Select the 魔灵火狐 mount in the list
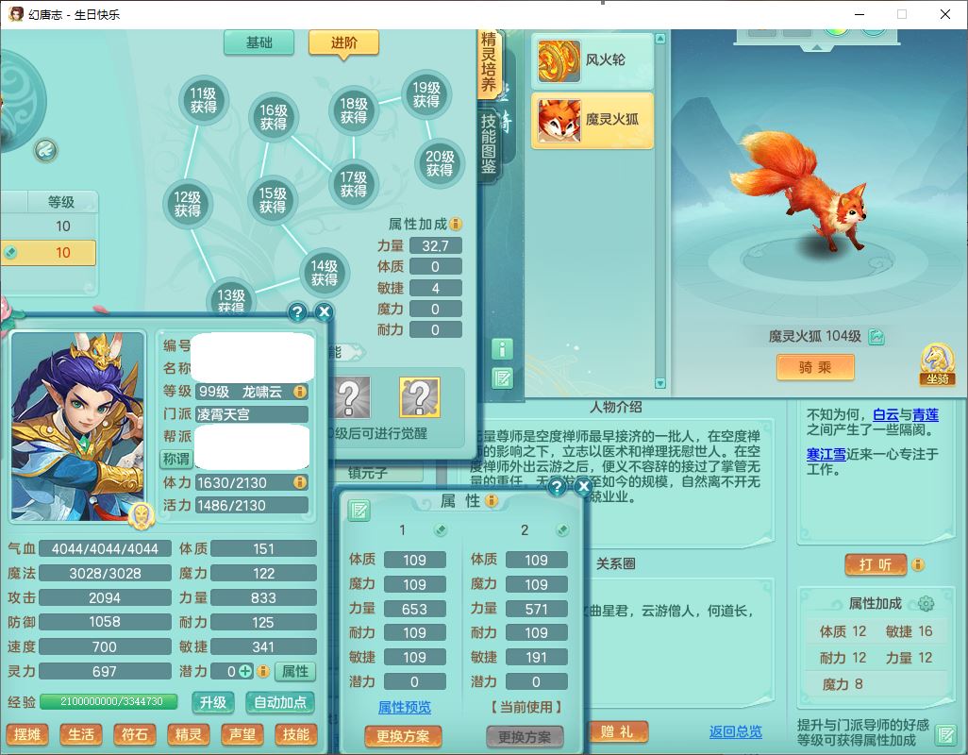 pyautogui.click(x=592, y=121)
